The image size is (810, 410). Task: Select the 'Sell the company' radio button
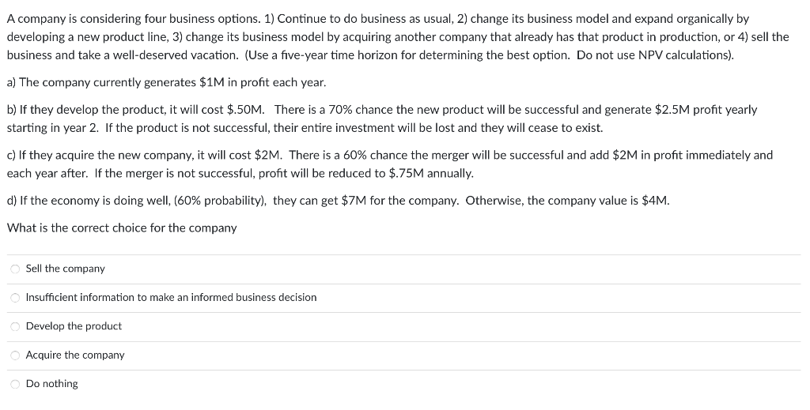point(14,269)
